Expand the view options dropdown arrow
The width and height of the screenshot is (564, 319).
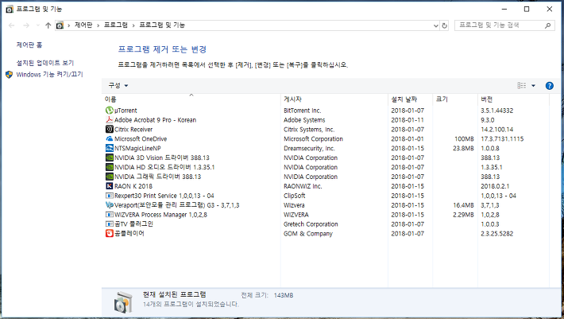coord(534,86)
